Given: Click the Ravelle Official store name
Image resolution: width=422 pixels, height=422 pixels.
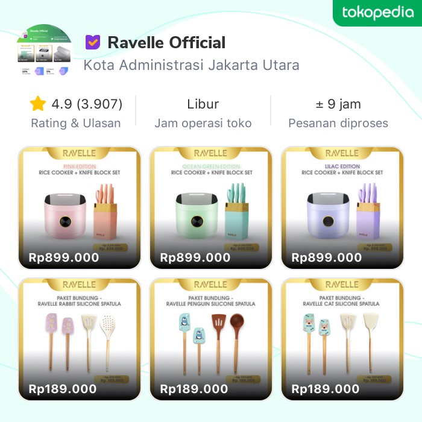Looking at the screenshot, I should click(x=166, y=43).
